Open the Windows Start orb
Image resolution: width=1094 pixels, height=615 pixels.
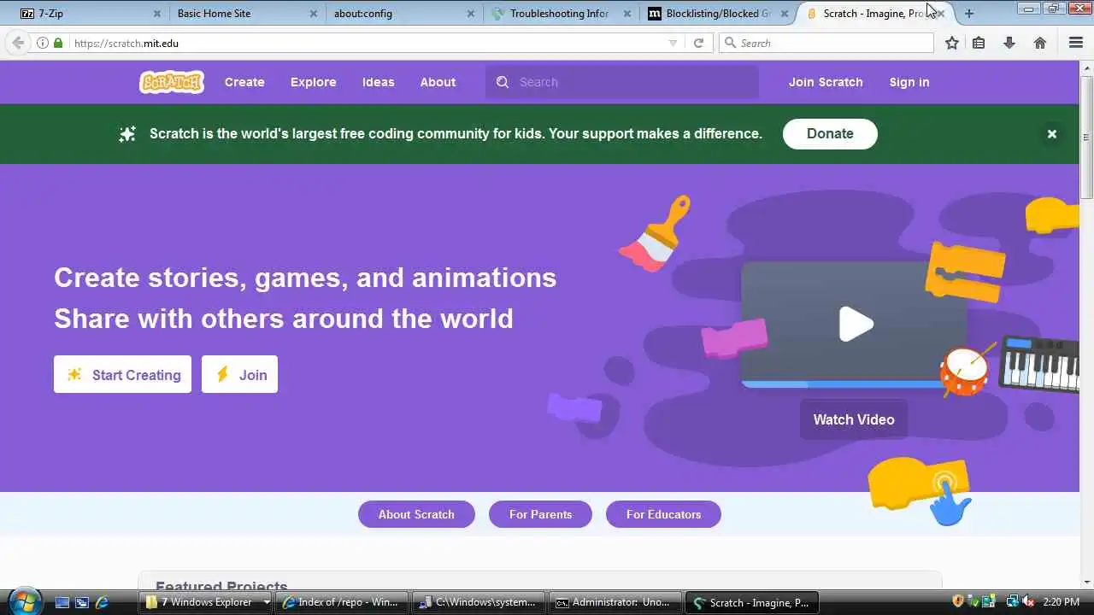(x=23, y=600)
